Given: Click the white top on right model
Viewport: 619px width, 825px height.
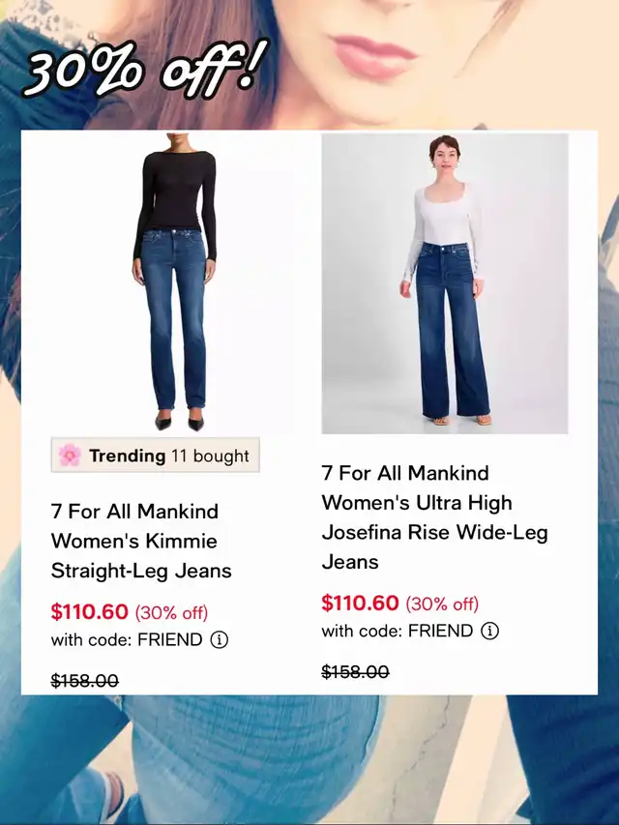Looking at the screenshot, I should click(444, 221).
